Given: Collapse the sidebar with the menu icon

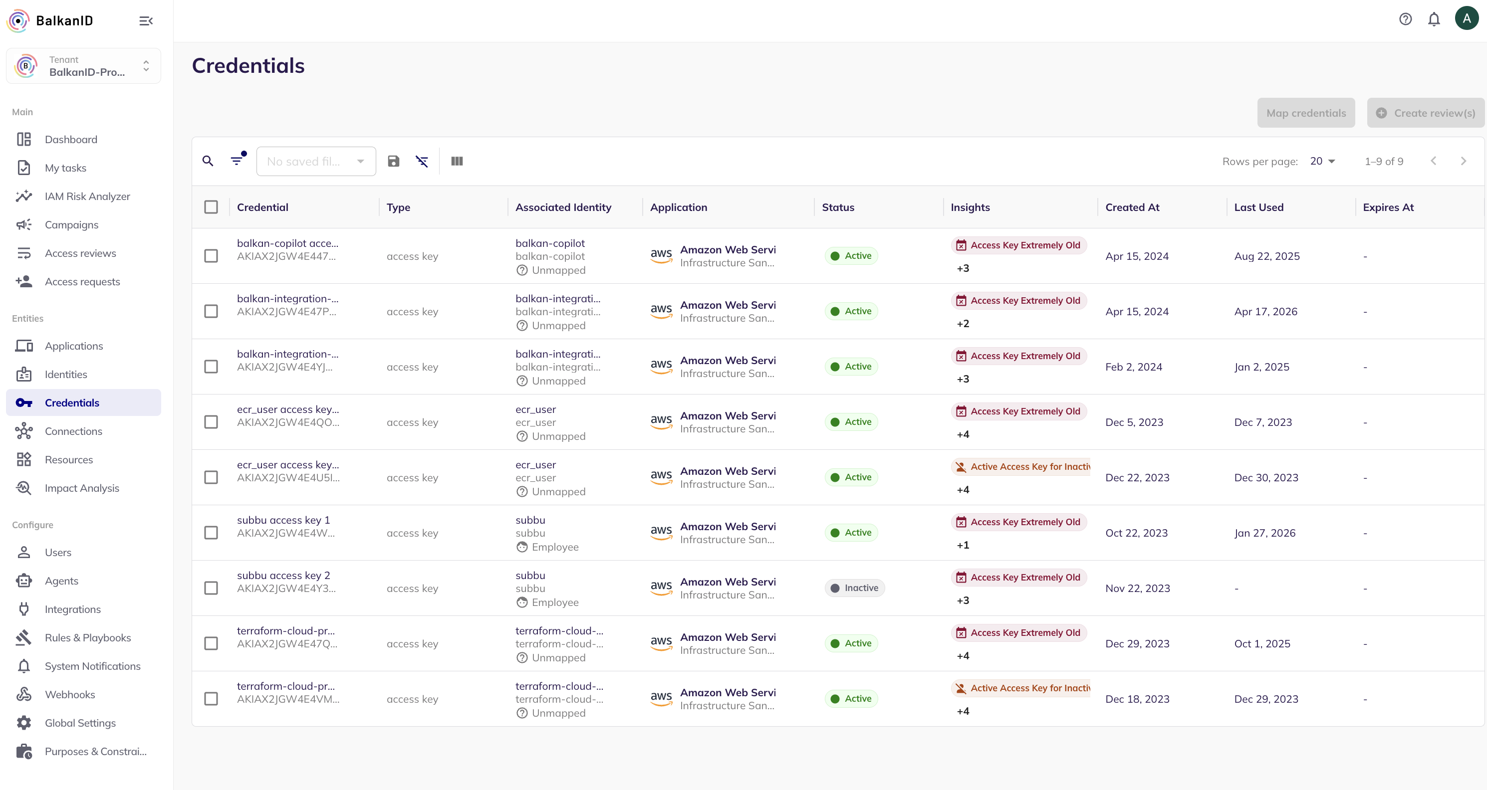Looking at the screenshot, I should tap(146, 21).
